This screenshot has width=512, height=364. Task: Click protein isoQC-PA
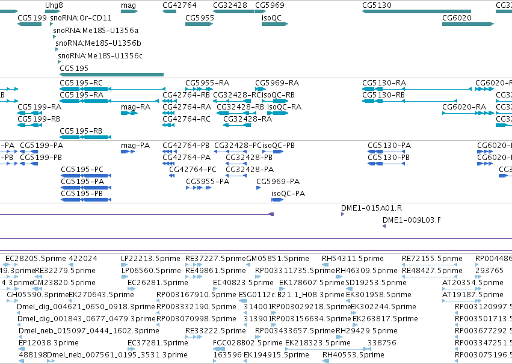[277, 200]
